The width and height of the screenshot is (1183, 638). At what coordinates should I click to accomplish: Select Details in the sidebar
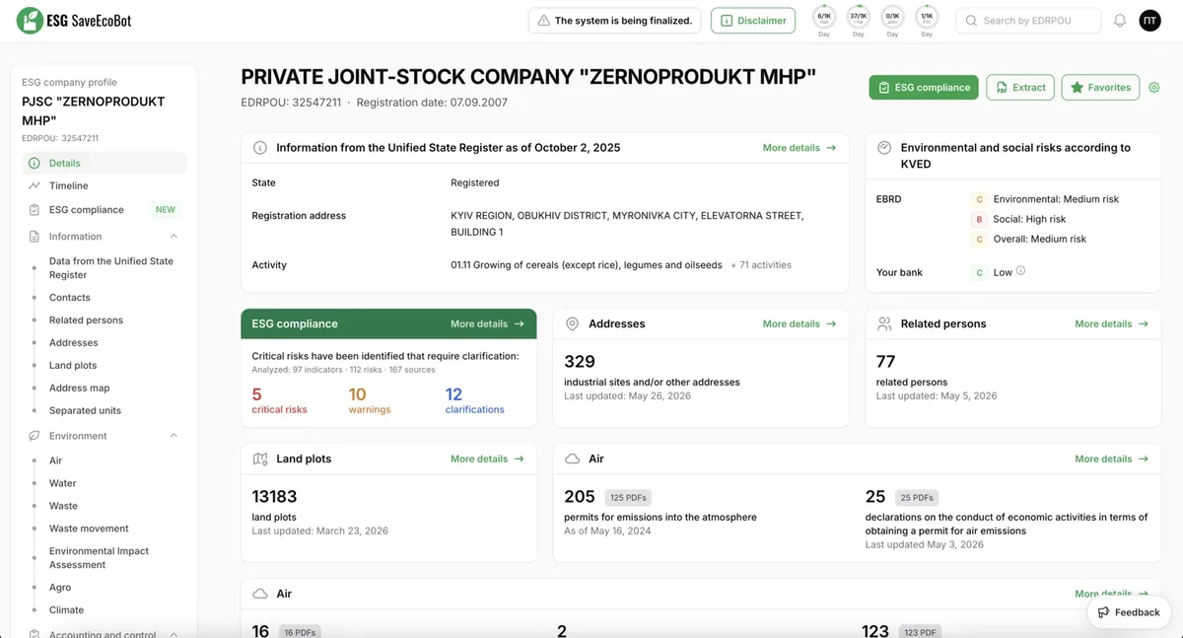coord(104,163)
